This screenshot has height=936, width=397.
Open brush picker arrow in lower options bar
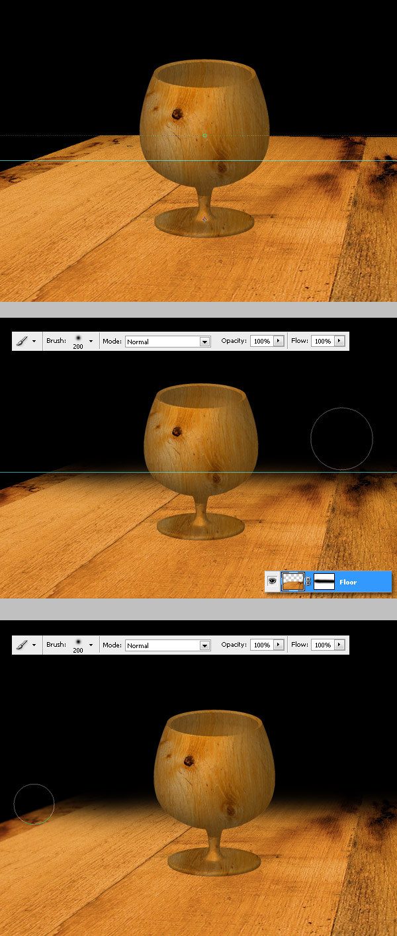tap(91, 645)
